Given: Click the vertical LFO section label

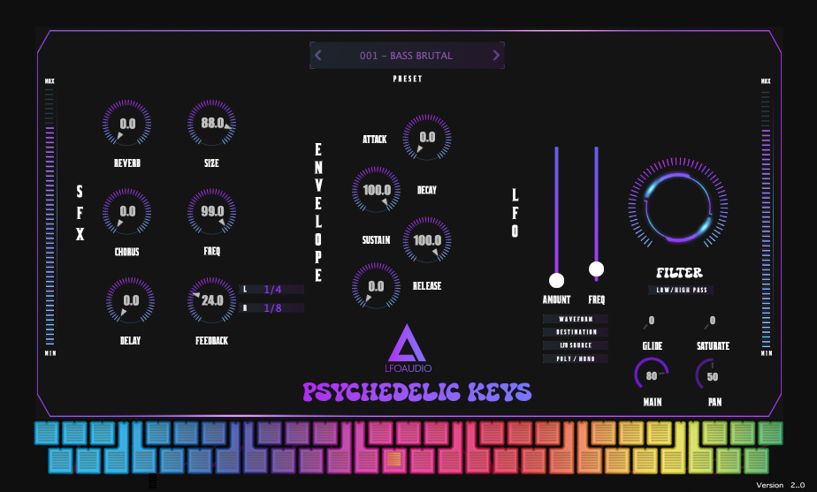Looking at the screenshot, I should coord(515,213).
